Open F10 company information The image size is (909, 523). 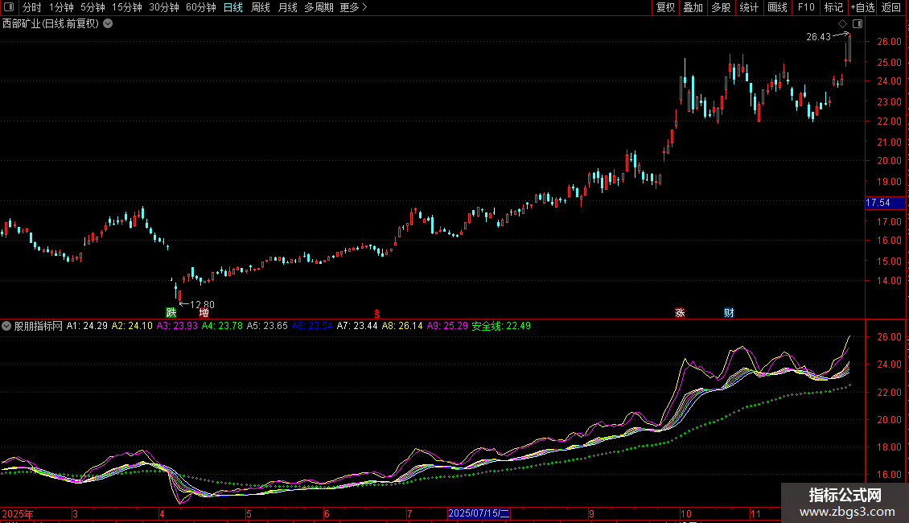806,7
